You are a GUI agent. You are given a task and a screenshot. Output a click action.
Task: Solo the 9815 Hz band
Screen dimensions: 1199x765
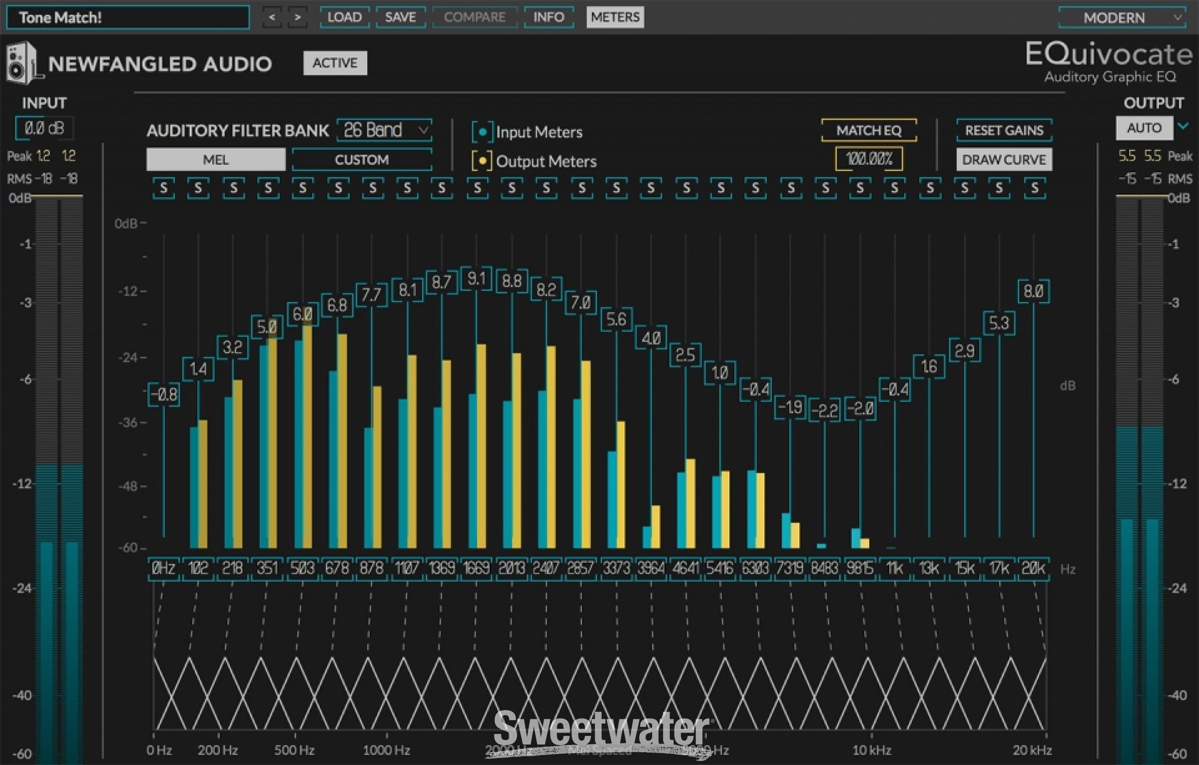click(860, 188)
